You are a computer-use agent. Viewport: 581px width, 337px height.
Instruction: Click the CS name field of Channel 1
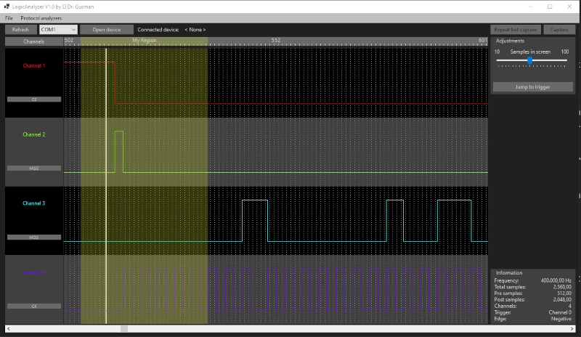coord(34,99)
